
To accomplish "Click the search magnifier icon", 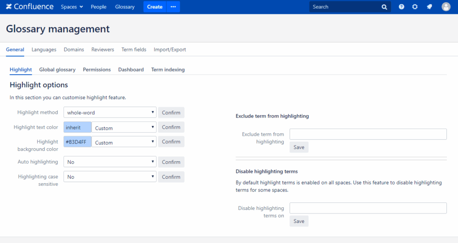I will point(384,7).
